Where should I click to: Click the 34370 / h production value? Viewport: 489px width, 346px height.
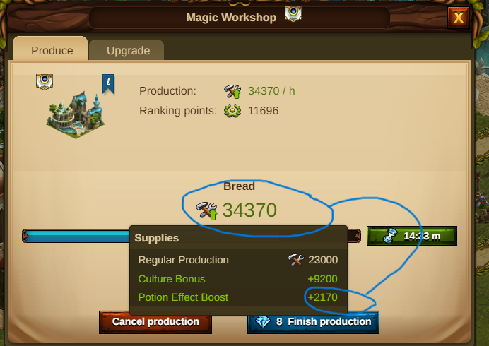point(271,91)
